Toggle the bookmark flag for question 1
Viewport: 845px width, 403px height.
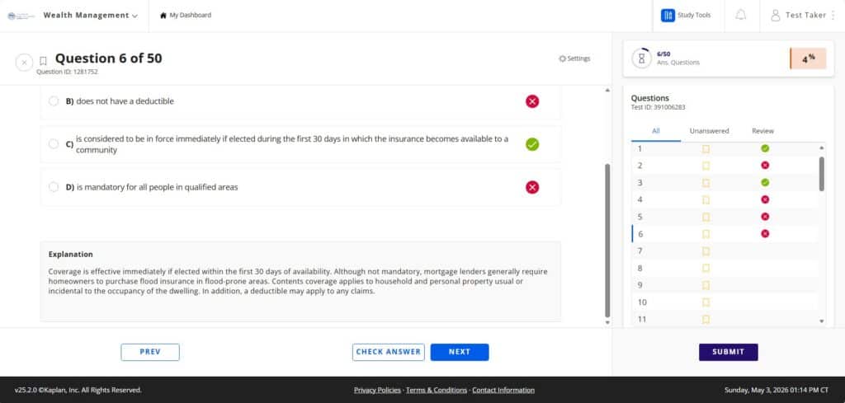706,148
